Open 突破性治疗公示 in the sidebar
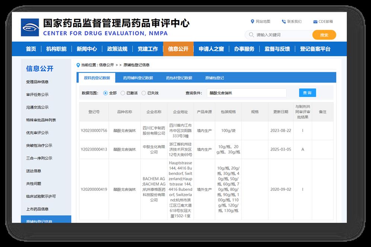Image resolution: width=371 pixels, height=247 pixels. 39,145
